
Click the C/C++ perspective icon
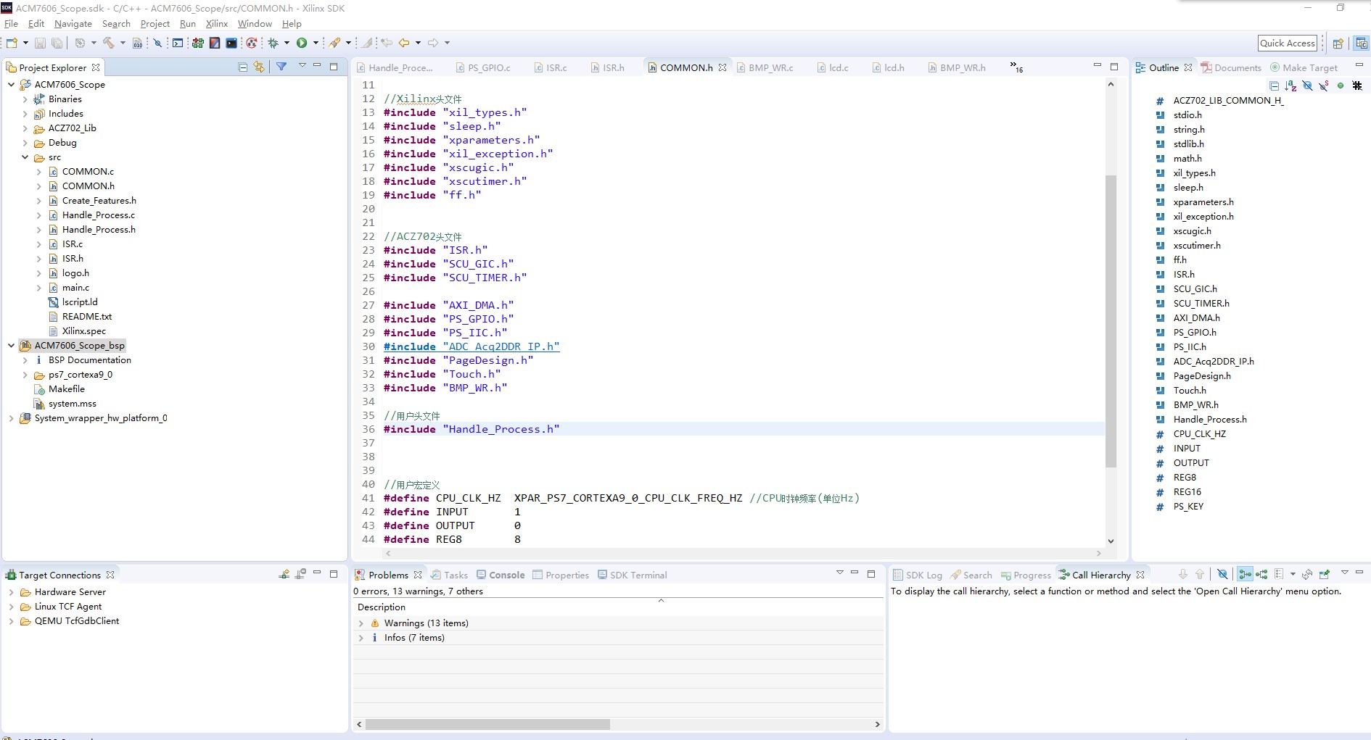pyautogui.click(x=1362, y=43)
